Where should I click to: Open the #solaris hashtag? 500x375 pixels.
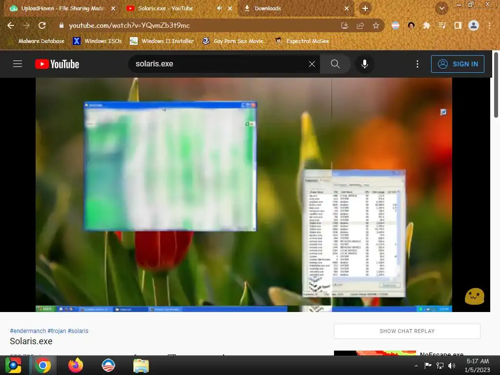point(78,331)
